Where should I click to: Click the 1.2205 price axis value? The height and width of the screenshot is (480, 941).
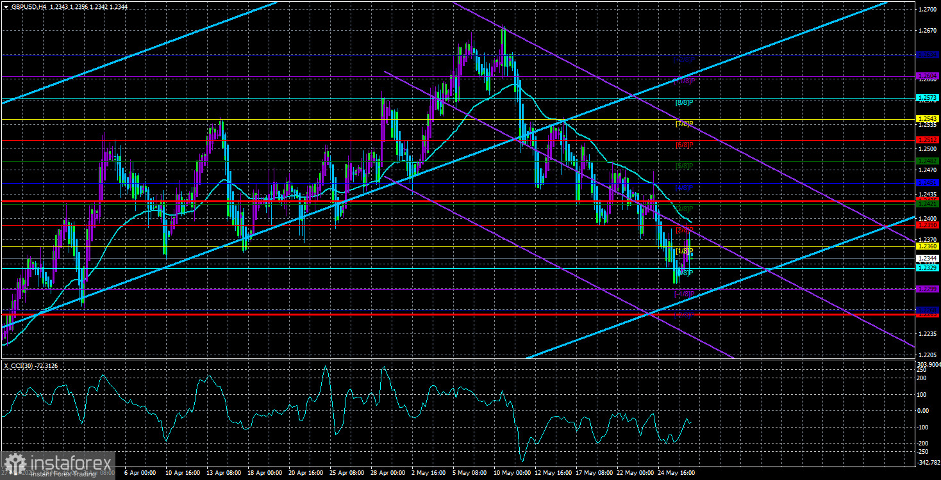(928, 354)
